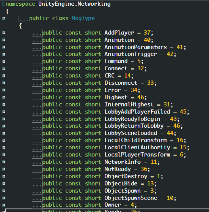Collapse the UnityEngine.Networking namespace region
209x212 pixels.
point(4,4)
